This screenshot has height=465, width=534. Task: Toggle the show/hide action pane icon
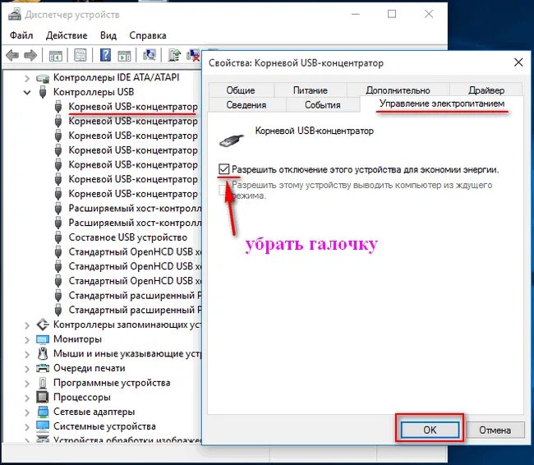124,55
